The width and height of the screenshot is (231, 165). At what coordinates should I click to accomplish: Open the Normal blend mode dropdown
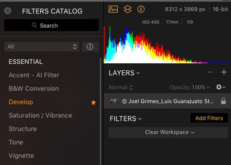pos(121,87)
